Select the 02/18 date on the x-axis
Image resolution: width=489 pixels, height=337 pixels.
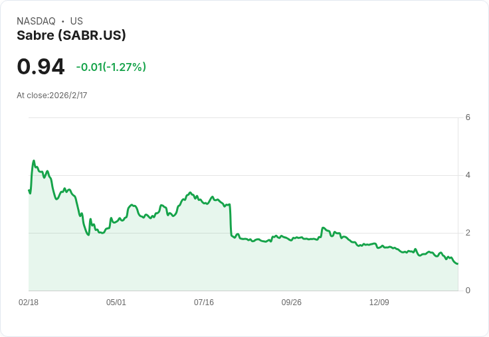pos(29,303)
